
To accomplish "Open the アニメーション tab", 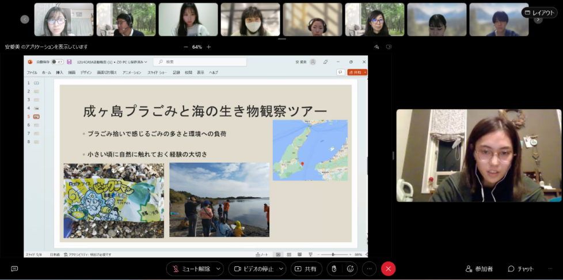I will (x=132, y=72).
